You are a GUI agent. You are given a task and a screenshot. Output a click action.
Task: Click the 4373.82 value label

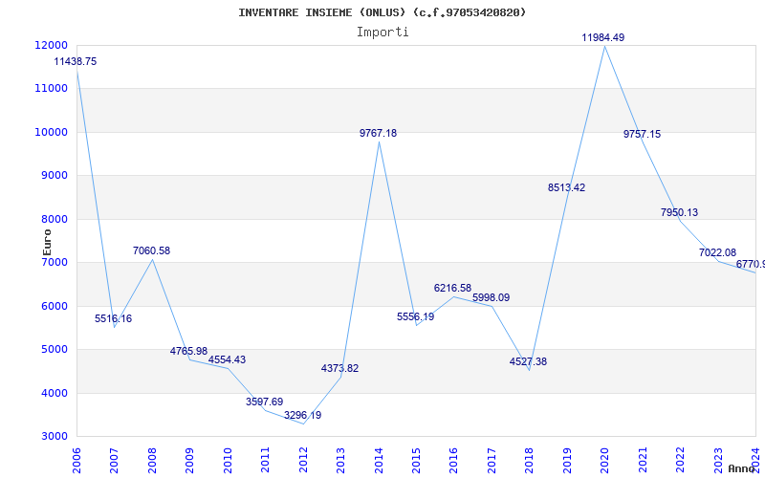click(340, 368)
